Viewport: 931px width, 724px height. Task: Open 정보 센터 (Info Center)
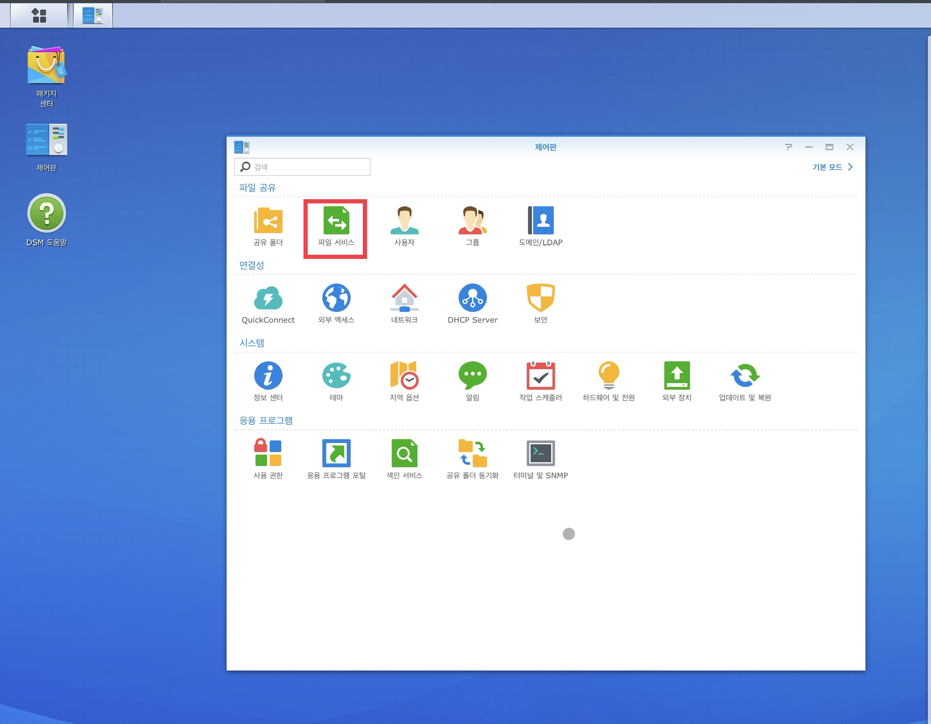coord(268,382)
